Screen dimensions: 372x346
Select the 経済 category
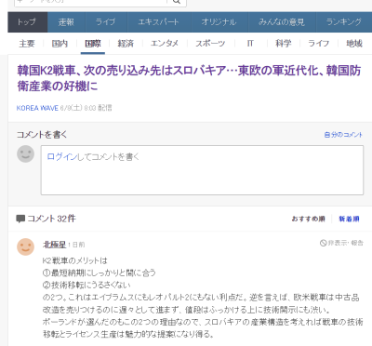[x=126, y=44]
